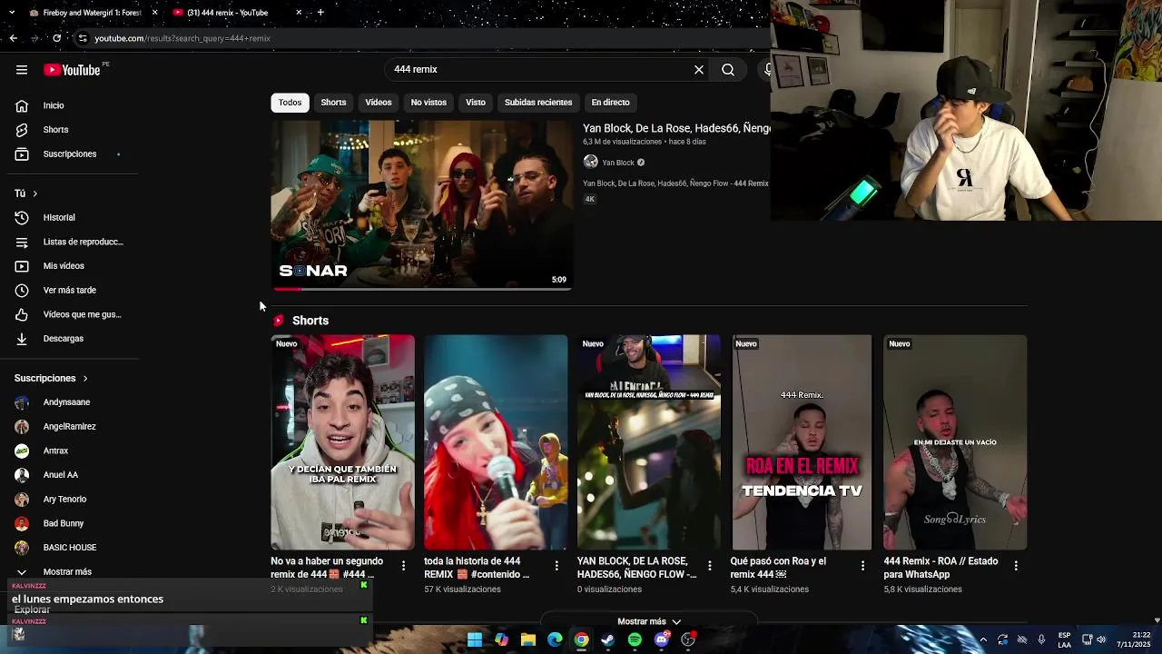Reload the page with the refresh icon

pos(56,38)
